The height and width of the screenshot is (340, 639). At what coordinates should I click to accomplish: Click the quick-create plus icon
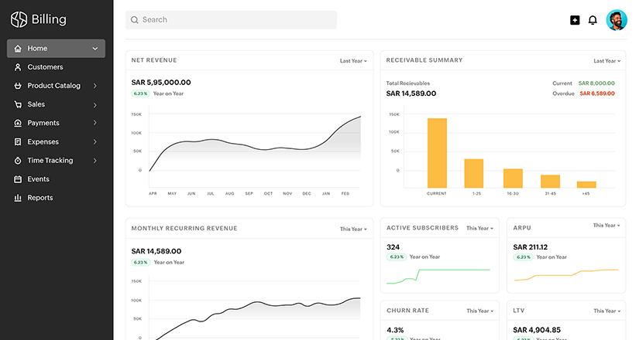[575, 20]
